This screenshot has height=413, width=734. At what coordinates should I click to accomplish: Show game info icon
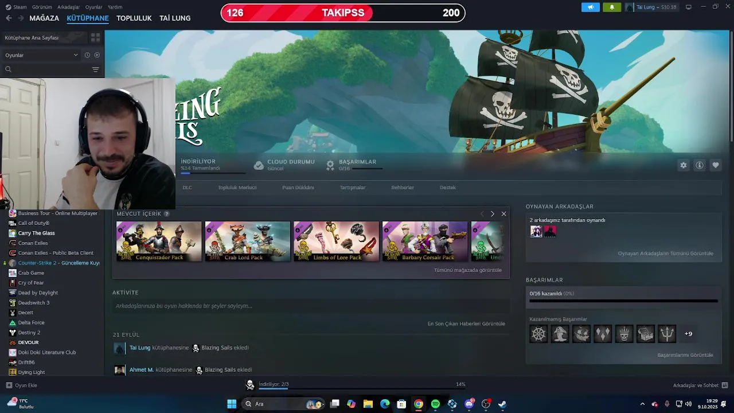(x=700, y=165)
